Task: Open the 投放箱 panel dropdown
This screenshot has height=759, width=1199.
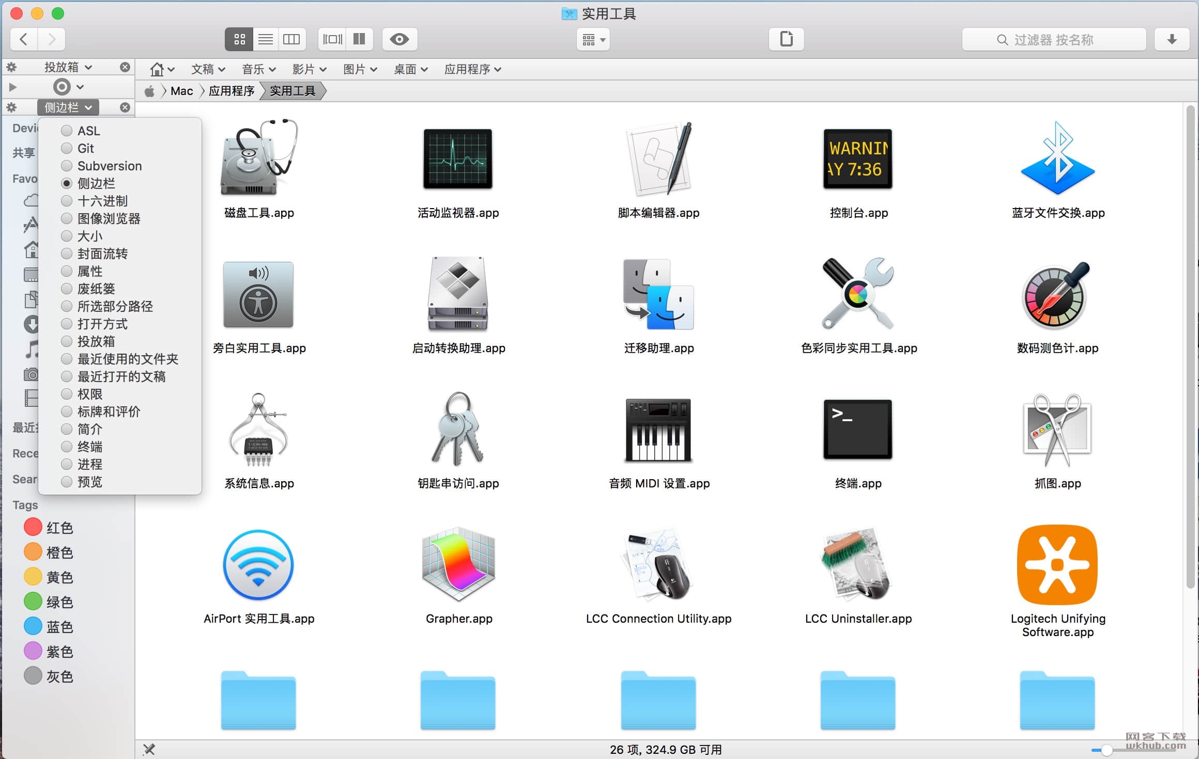Action: 68,67
